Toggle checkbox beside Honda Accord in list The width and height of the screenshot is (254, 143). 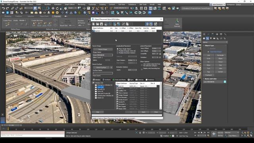pos(117,100)
